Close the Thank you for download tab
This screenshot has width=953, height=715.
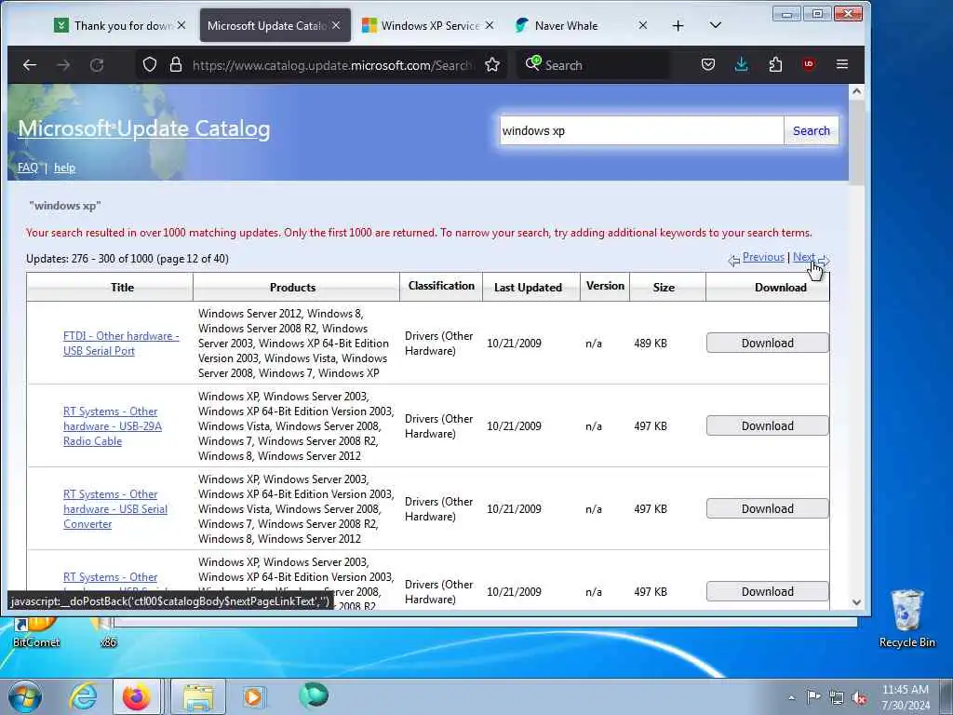coord(181,25)
